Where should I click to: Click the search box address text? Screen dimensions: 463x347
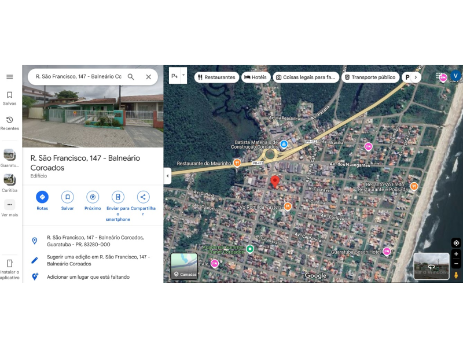pos(79,77)
